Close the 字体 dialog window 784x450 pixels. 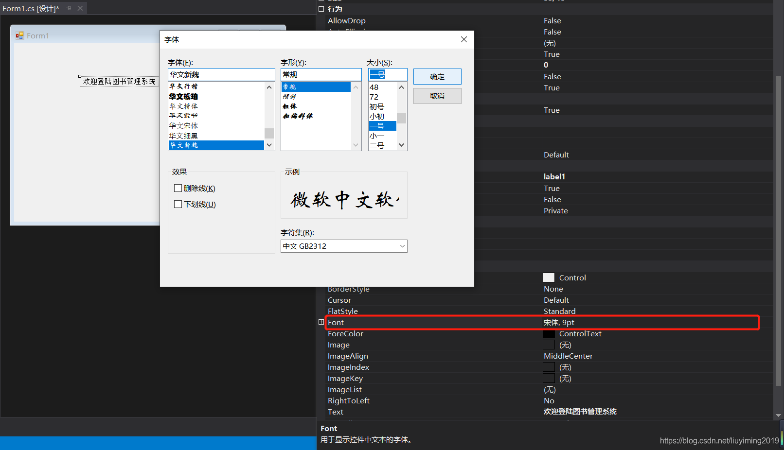(464, 39)
